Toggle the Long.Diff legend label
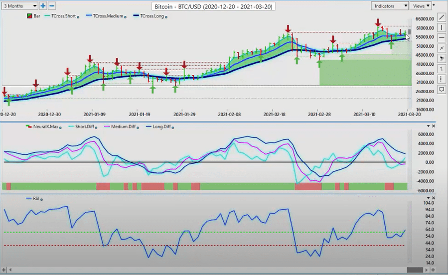 coord(162,127)
